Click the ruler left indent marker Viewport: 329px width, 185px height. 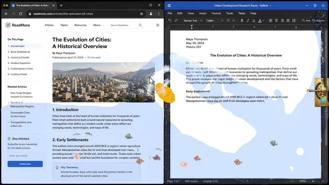(x=192, y=27)
